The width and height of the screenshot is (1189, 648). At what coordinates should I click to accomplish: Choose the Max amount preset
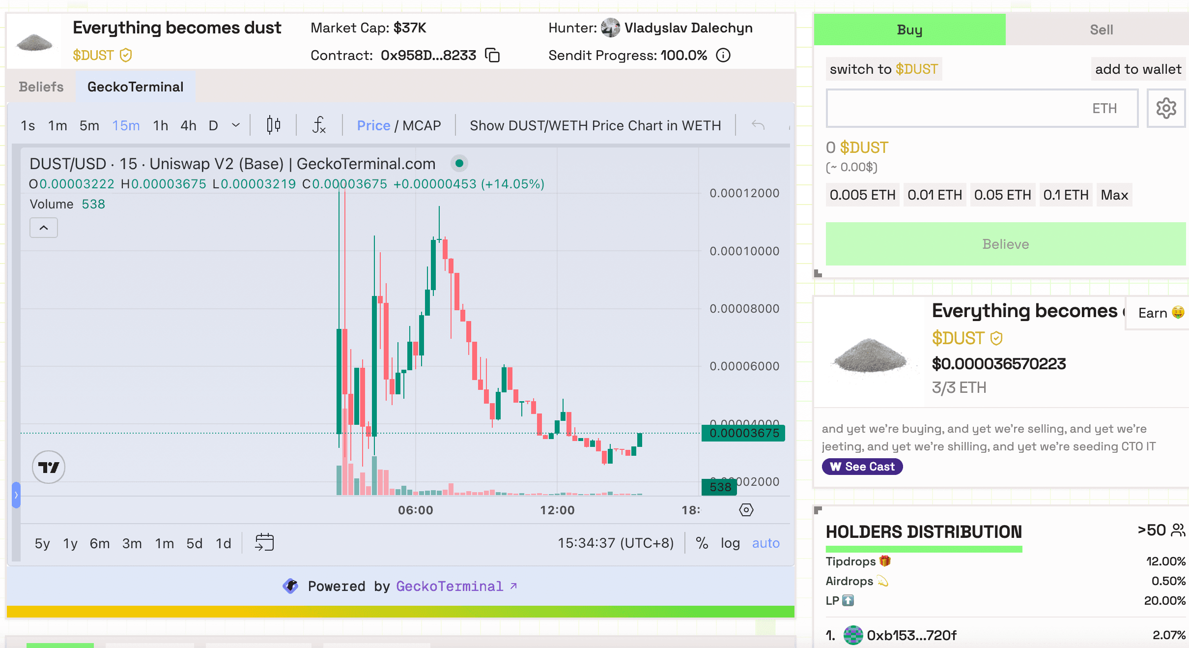click(x=1114, y=195)
